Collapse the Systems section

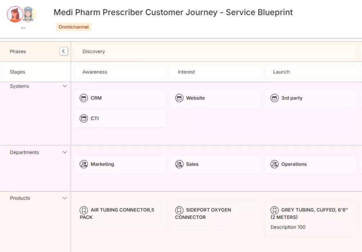(65, 86)
